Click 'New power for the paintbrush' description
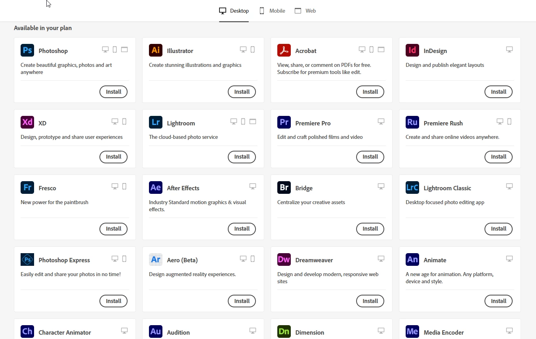 (54, 202)
